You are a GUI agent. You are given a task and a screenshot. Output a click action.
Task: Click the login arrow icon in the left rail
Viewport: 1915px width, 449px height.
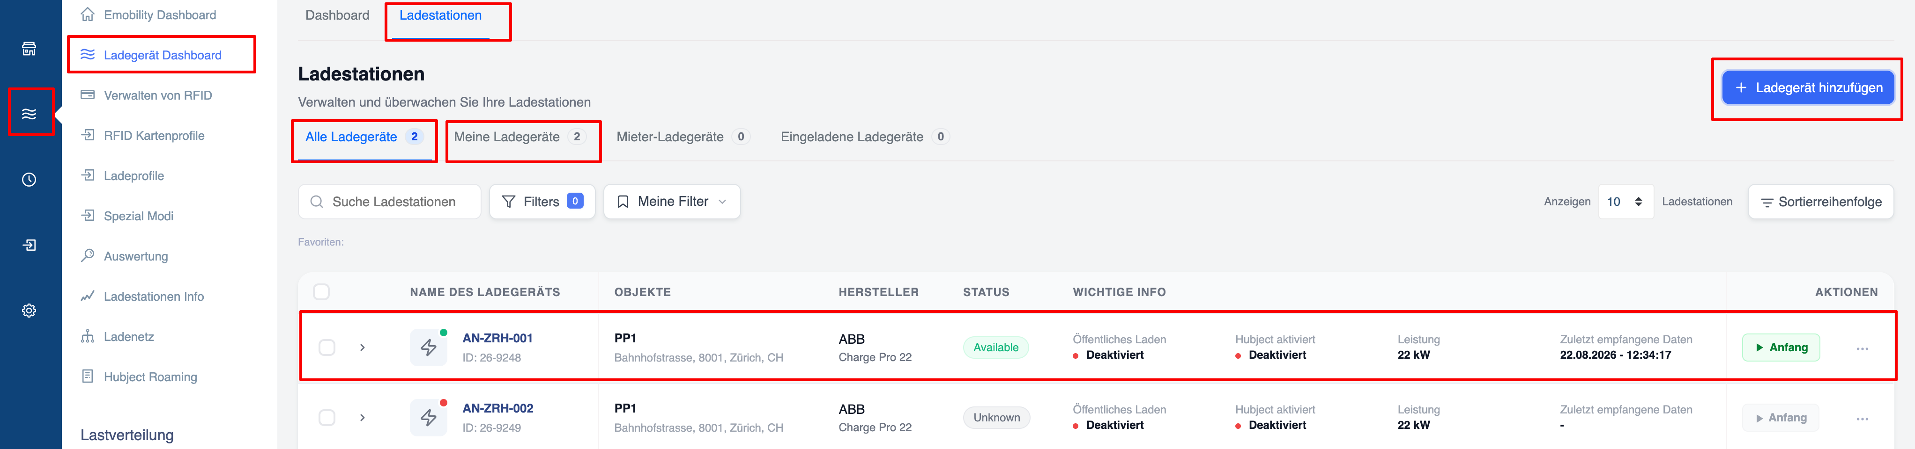(29, 245)
